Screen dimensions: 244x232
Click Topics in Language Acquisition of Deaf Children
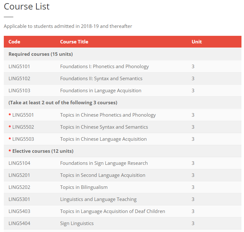point(112,211)
